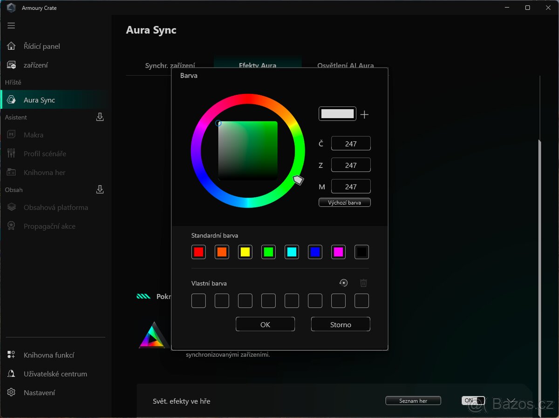Pick the cyan standard color swatch

(x=292, y=252)
